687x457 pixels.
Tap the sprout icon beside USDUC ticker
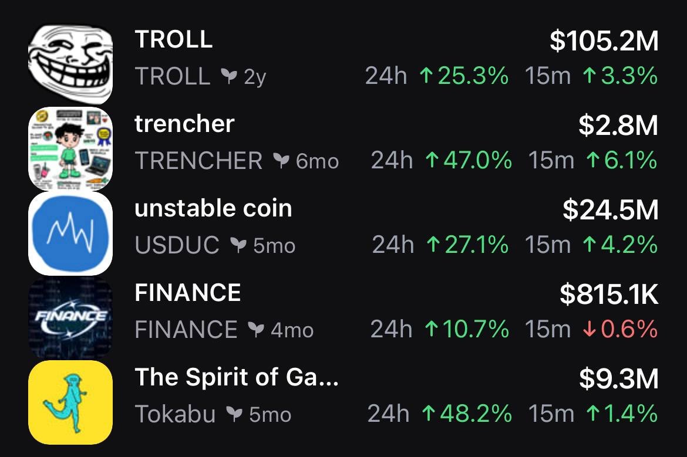click(x=237, y=245)
